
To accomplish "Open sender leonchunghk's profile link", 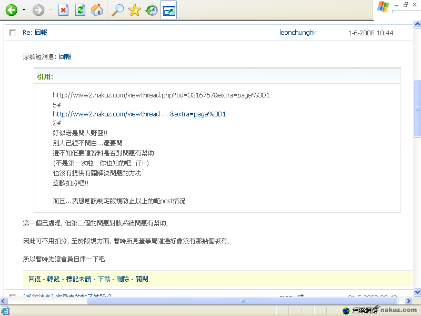I will (x=298, y=33).
